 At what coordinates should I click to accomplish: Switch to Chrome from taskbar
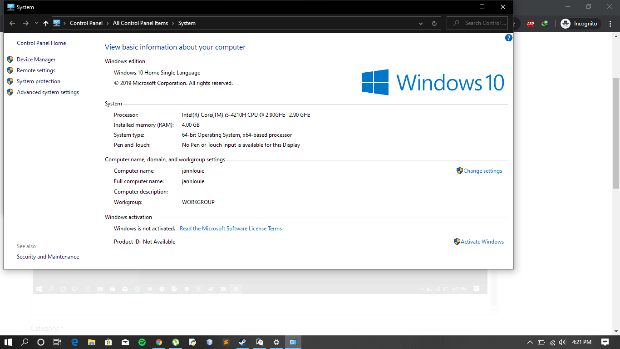pyautogui.click(x=159, y=342)
